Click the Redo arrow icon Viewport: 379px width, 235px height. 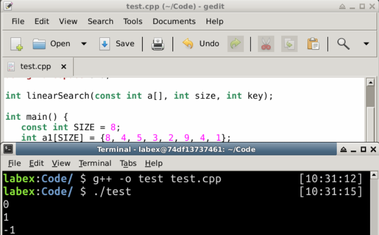coord(235,44)
